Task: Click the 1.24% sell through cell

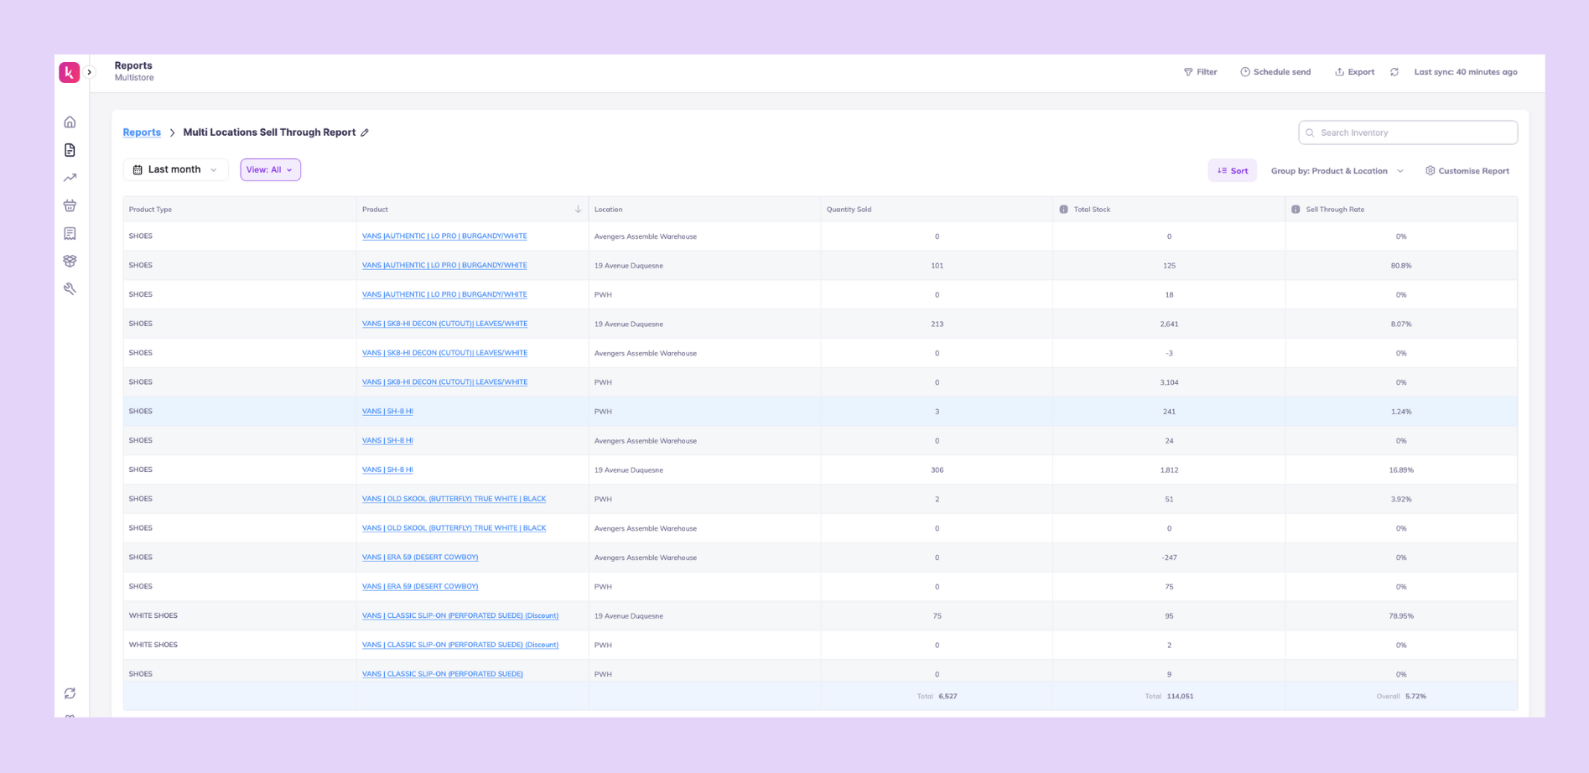Action: point(1401,412)
